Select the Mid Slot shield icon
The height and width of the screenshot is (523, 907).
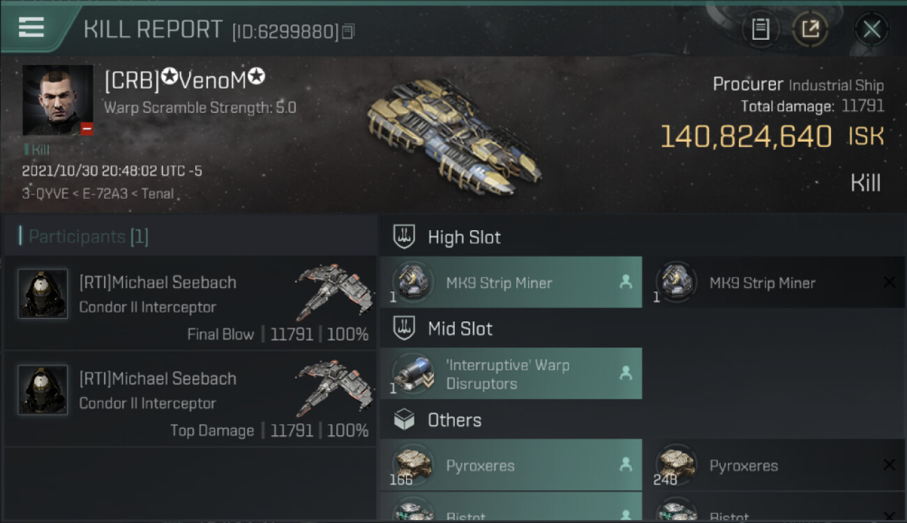click(x=405, y=328)
